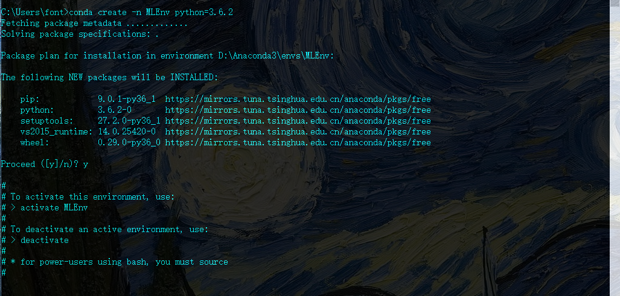
Task: Click the 'deactivate' command text
Action: pos(44,241)
